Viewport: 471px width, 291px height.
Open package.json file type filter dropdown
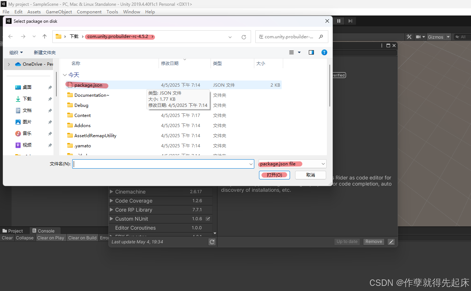pos(293,164)
